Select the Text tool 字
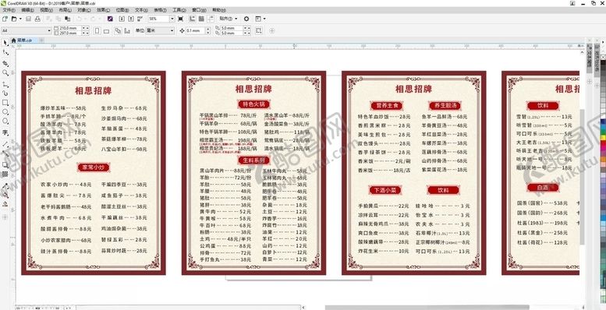This screenshot has width=606, height=310. coord(5,132)
